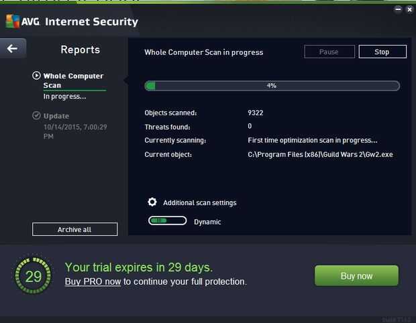Screen dimensions: 416x323
Task: Select the Update report entry
Action: 56,116
